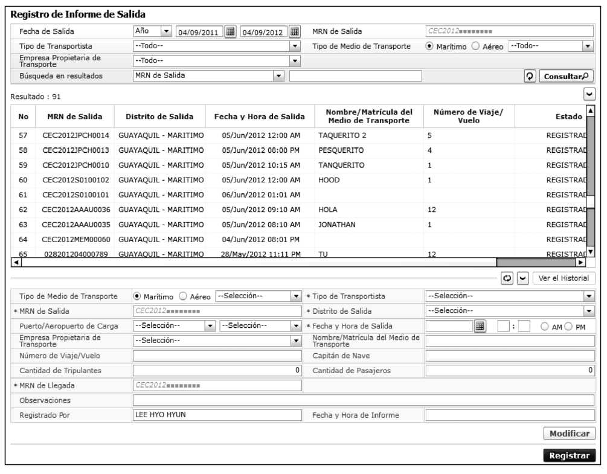Click the Consultar button
The height and width of the screenshot is (474, 607).
pos(566,76)
